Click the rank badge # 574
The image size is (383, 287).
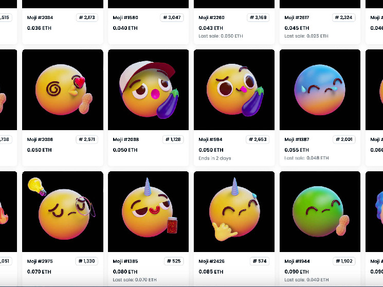[260, 261]
